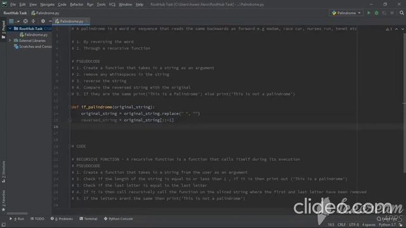Close the Palindrome.py editor tab
Screen dimensions: 406x228
click(87, 21)
